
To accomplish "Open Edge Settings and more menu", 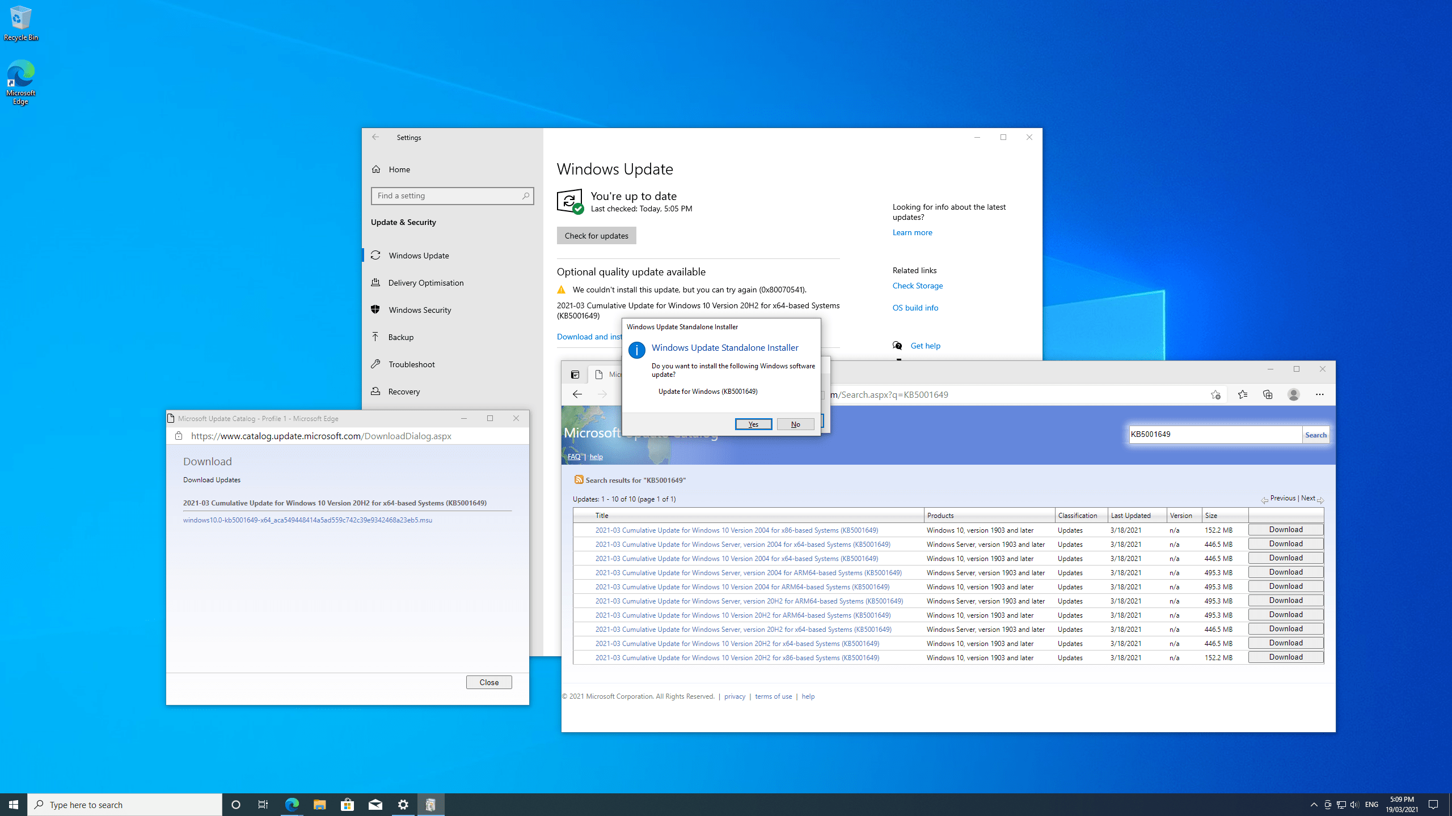I will (x=1319, y=394).
